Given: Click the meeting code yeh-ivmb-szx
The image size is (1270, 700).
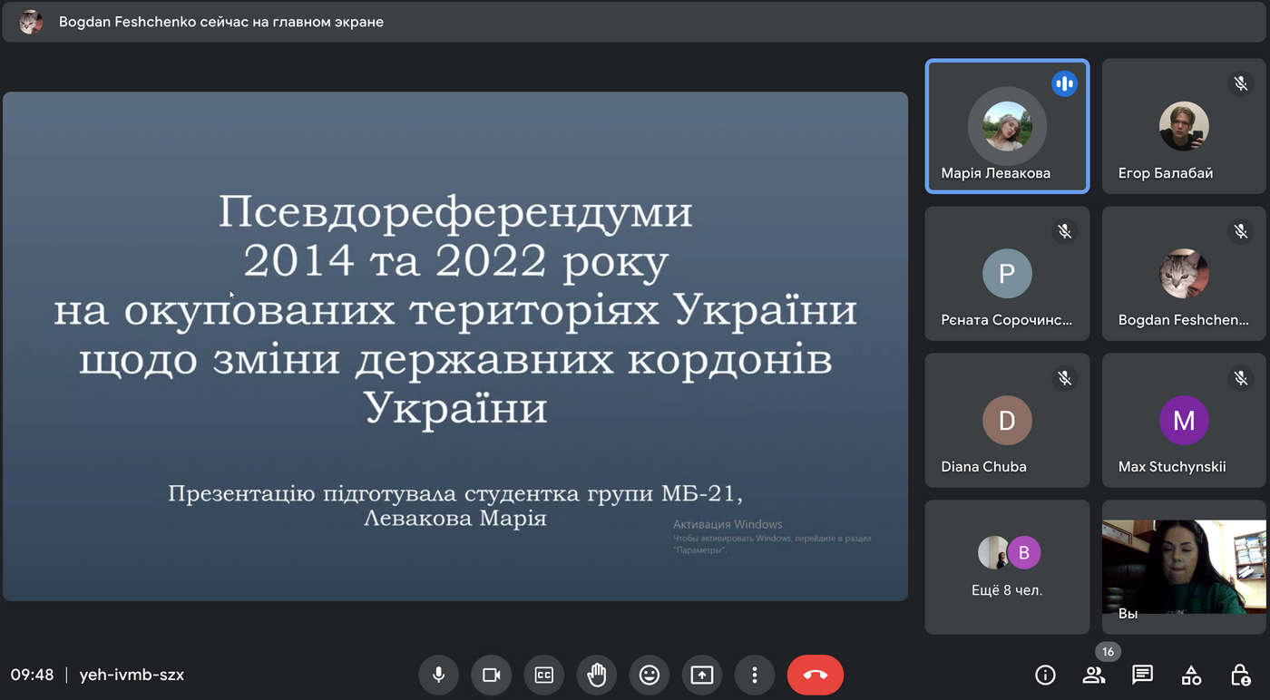Looking at the screenshot, I should [132, 675].
